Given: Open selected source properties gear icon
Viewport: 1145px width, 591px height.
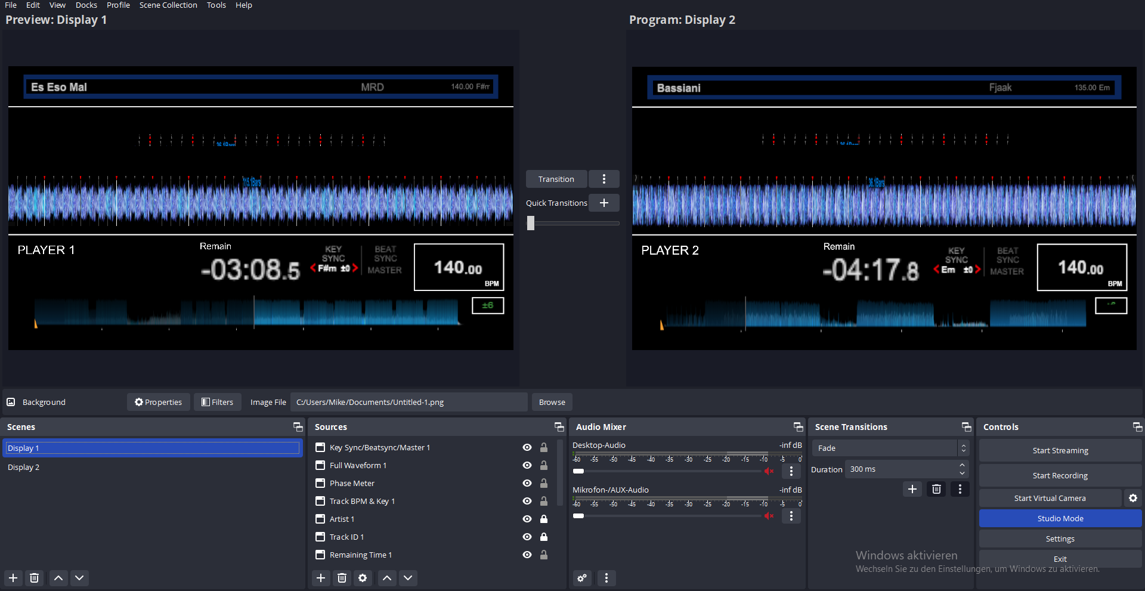Looking at the screenshot, I should [363, 578].
